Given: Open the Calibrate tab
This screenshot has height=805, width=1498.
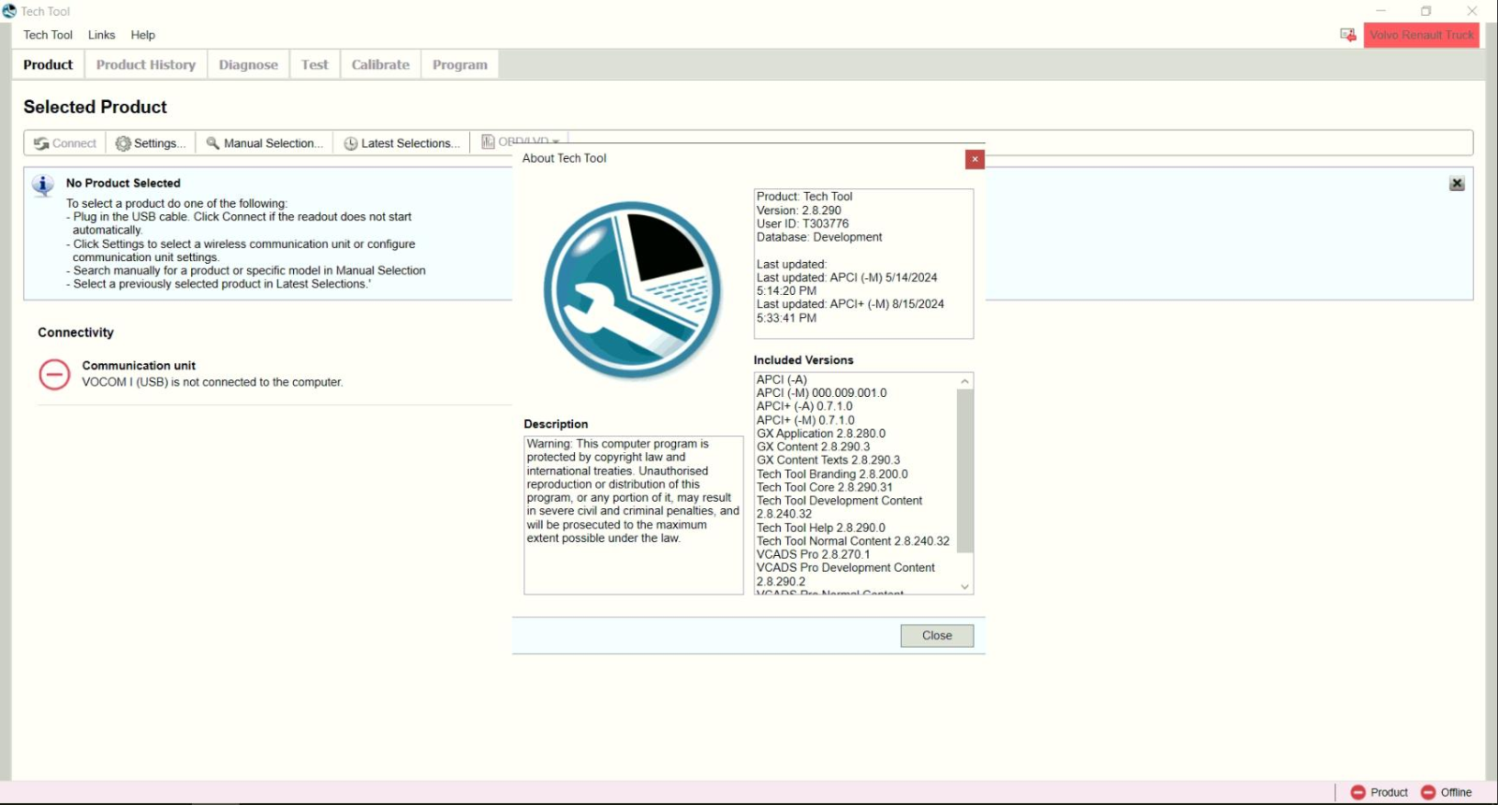Looking at the screenshot, I should pyautogui.click(x=380, y=65).
